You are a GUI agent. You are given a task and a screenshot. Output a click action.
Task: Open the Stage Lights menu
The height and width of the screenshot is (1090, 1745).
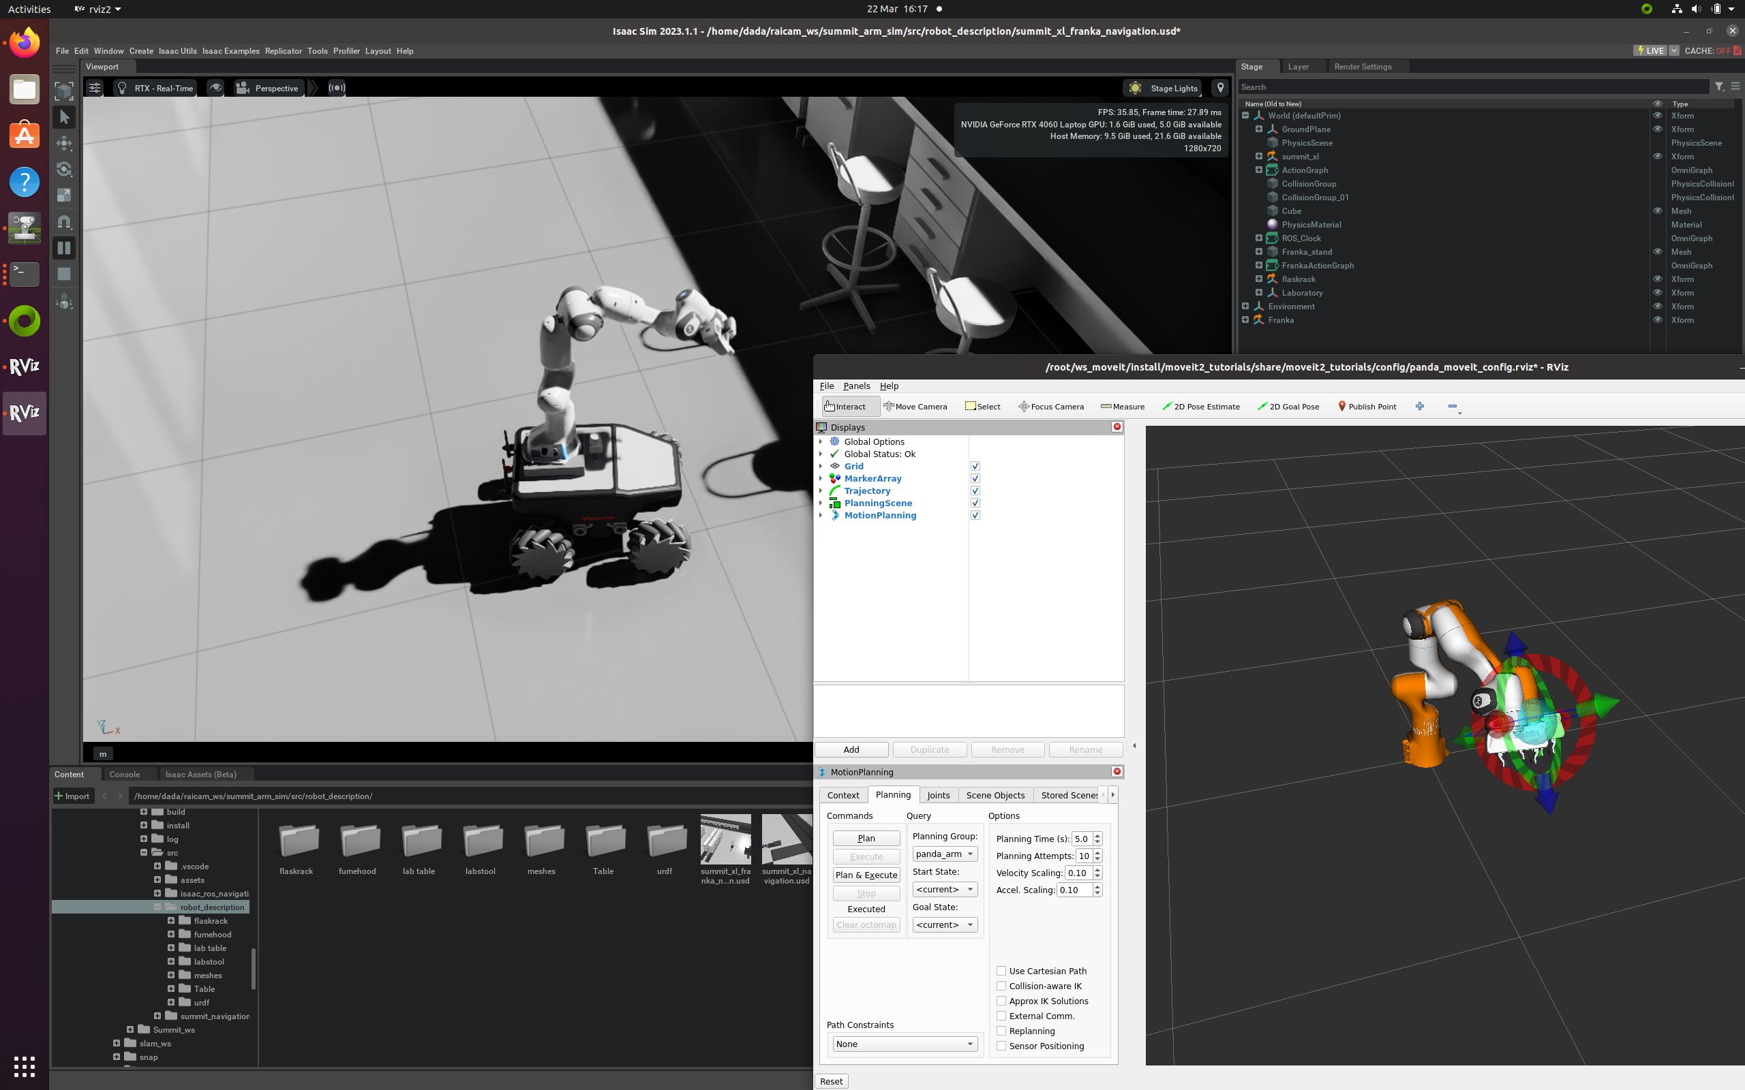pyautogui.click(x=1162, y=88)
